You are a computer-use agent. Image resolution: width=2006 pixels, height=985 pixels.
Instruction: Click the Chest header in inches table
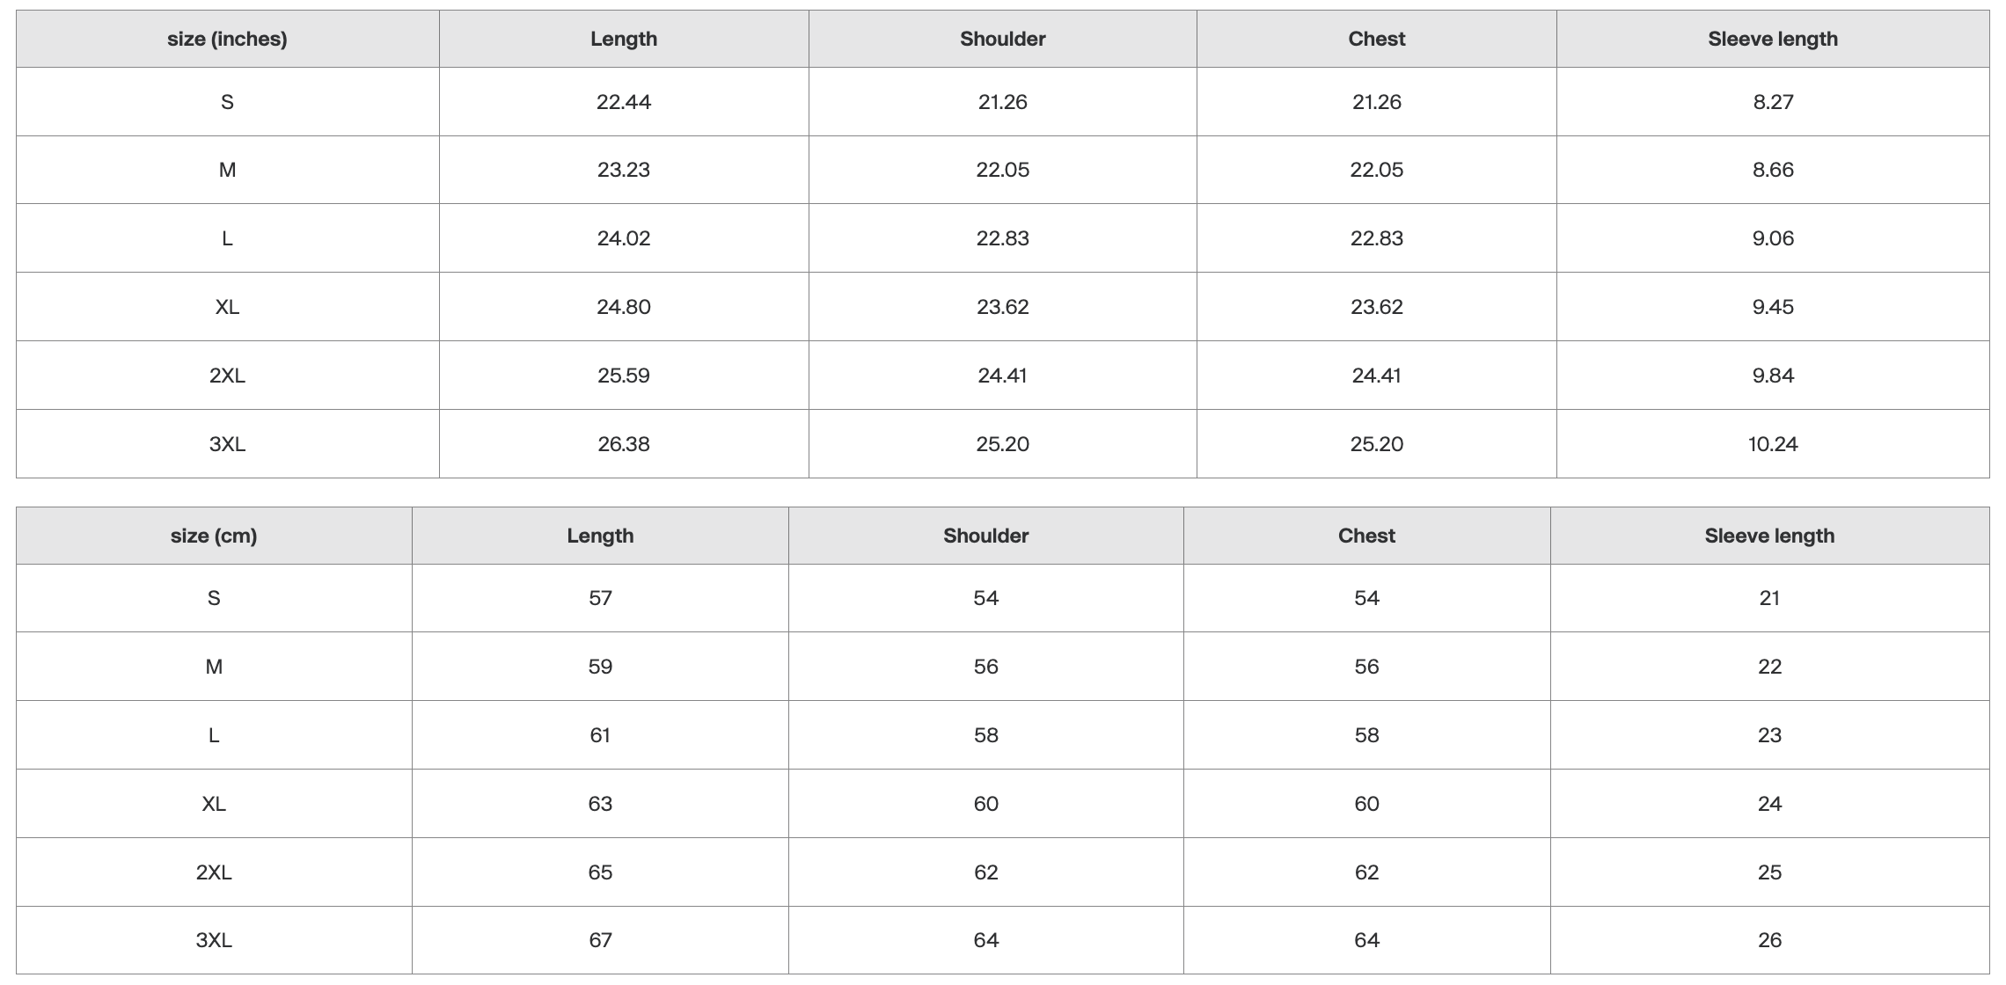click(1376, 39)
